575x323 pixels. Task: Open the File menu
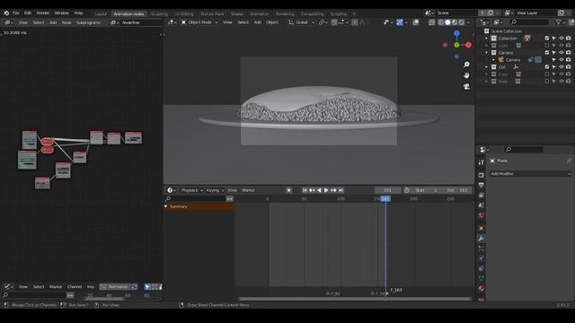point(16,13)
